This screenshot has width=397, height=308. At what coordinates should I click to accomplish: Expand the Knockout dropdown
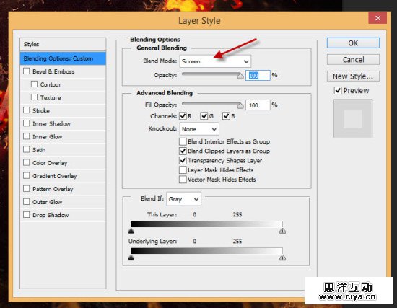[x=199, y=129]
